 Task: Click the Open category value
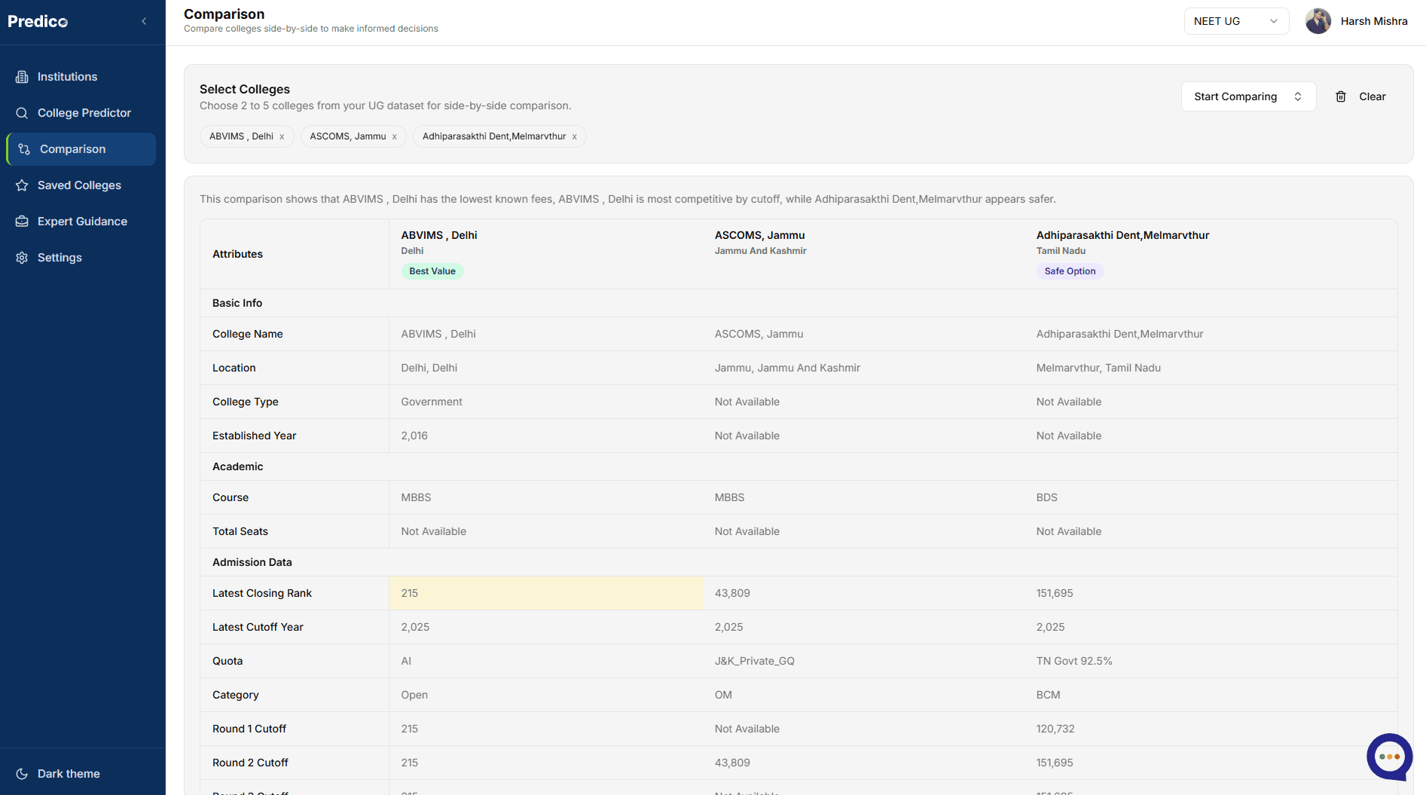pyautogui.click(x=414, y=695)
